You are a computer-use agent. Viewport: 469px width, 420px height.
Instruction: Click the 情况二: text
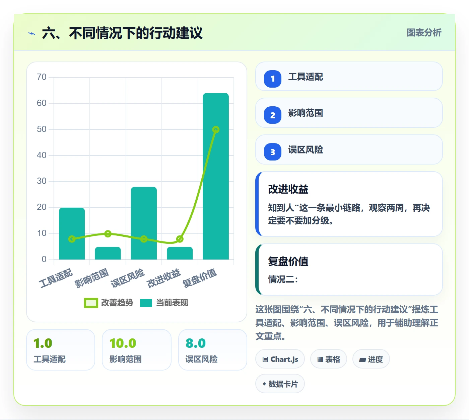click(x=283, y=279)
